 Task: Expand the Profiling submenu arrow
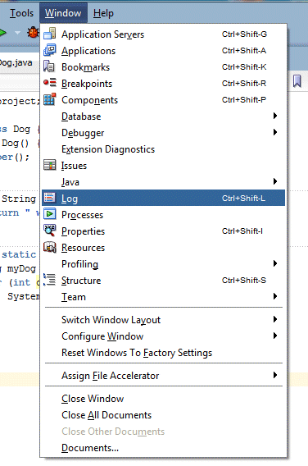click(275, 263)
